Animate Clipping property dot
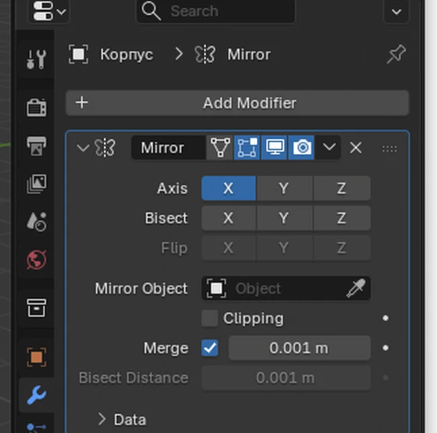Image resolution: width=437 pixels, height=433 pixels. pyautogui.click(x=385, y=318)
